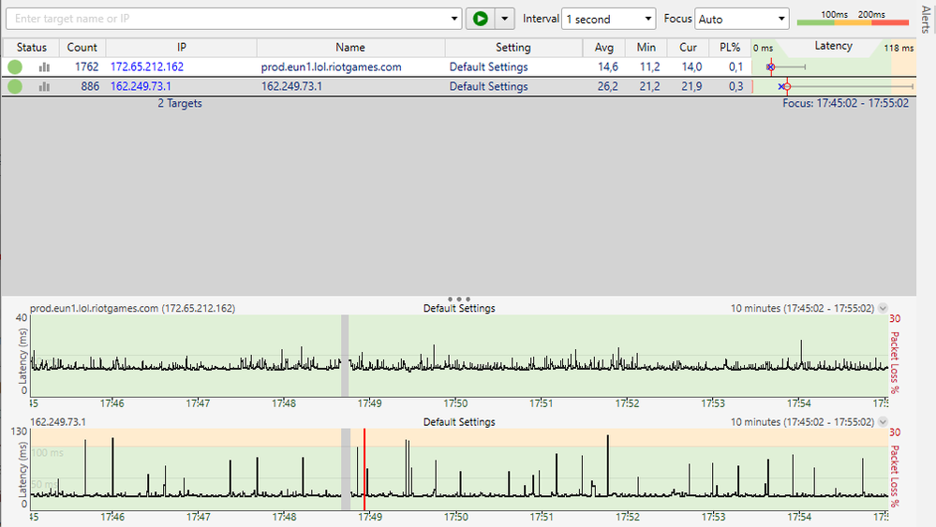Open the target history dropdown arrow
The height and width of the screenshot is (527, 936).
(455, 19)
